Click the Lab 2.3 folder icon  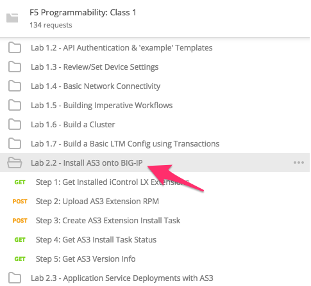point(15,278)
